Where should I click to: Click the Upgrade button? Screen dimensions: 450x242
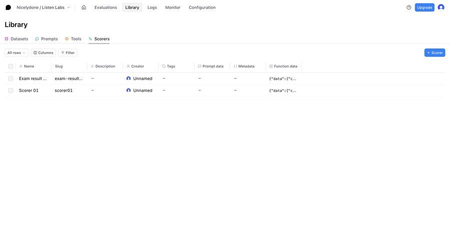tap(424, 7)
